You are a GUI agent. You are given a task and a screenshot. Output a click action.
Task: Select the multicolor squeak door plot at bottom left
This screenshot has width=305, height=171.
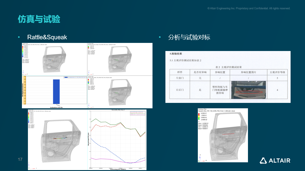tap(58, 140)
